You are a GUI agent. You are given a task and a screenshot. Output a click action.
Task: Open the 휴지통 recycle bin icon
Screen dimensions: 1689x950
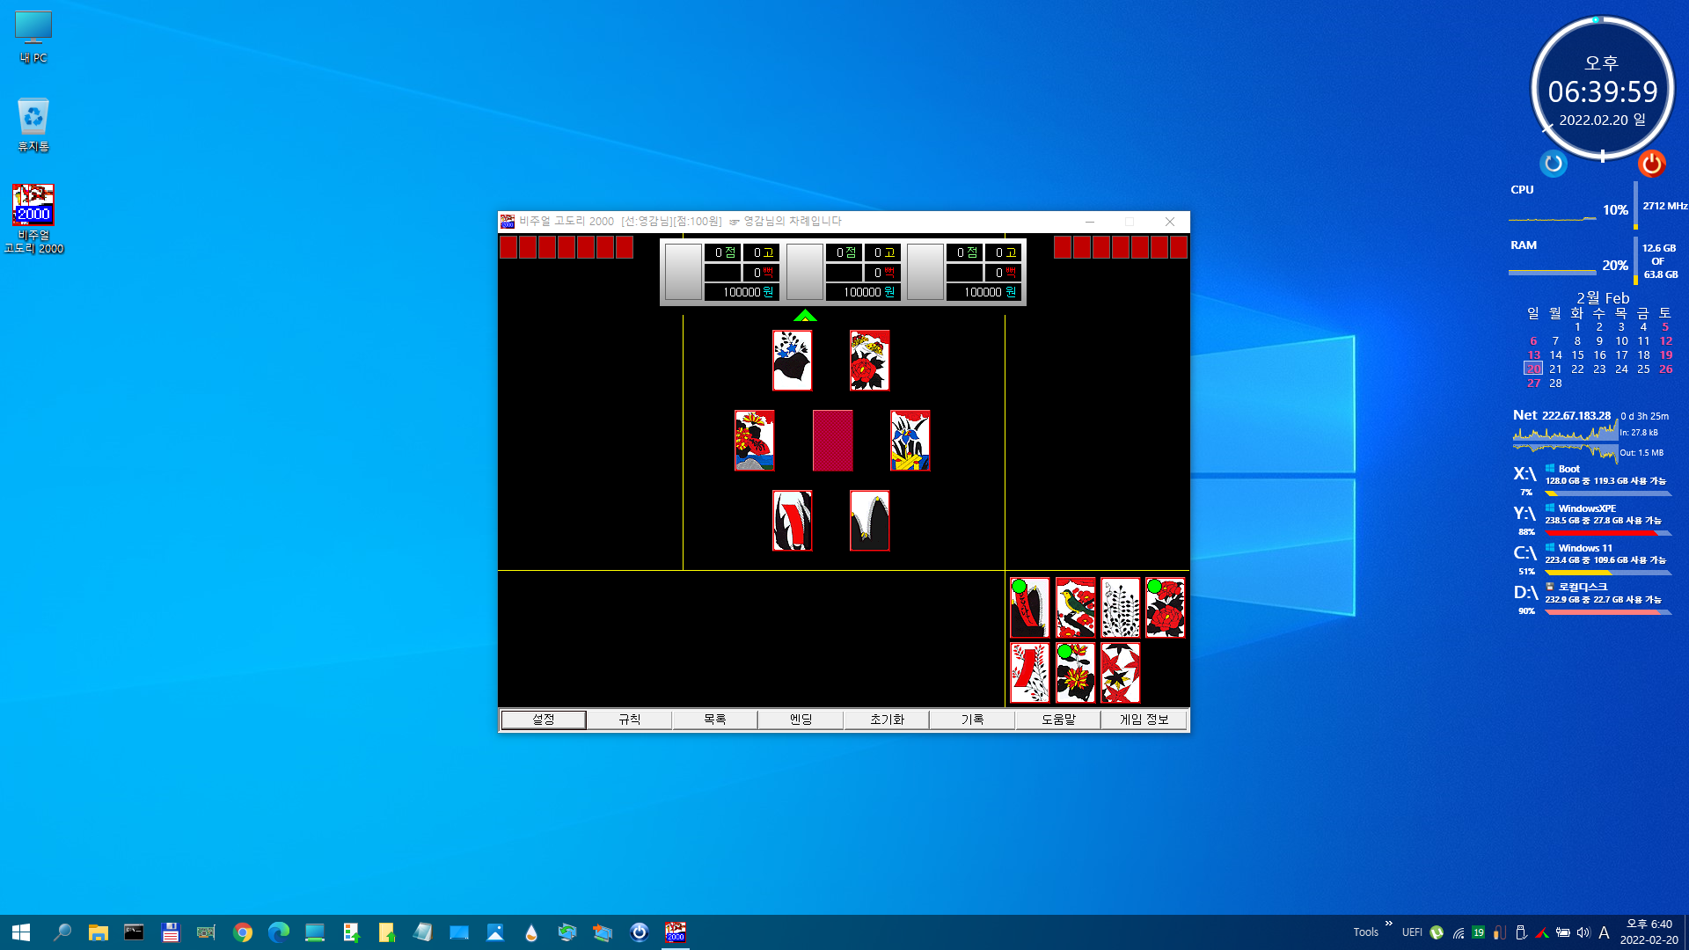(x=33, y=125)
